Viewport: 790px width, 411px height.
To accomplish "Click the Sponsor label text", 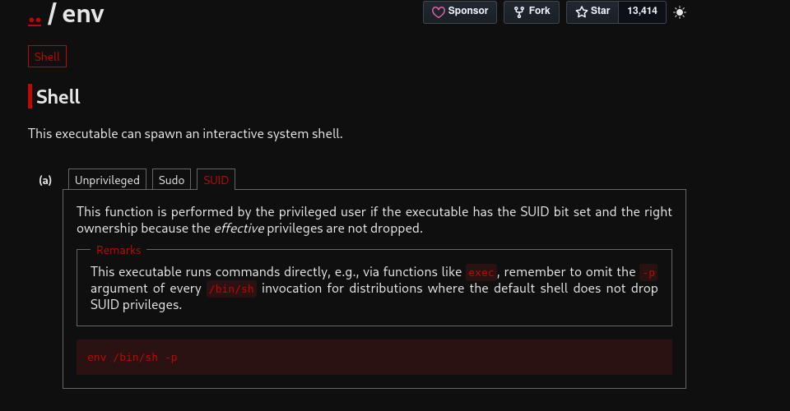I will point(468,11).
